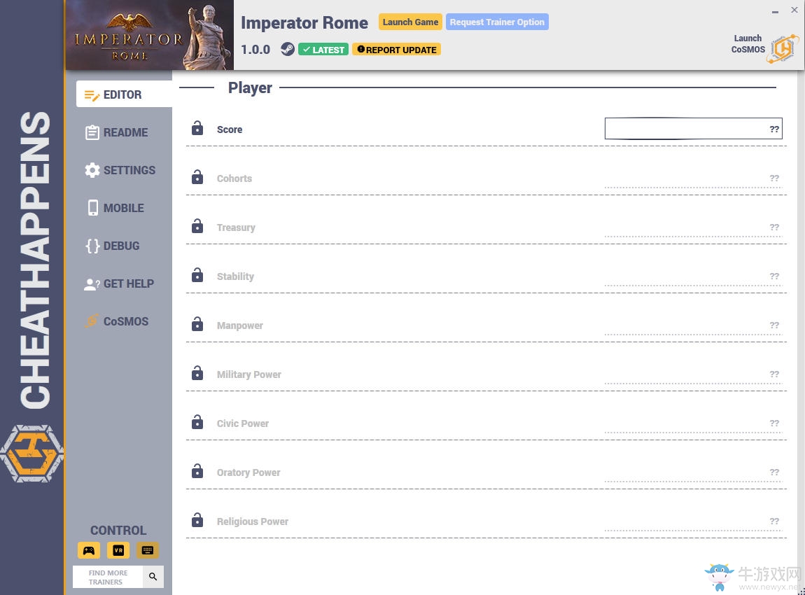
Task: Click the Treasury value field
Action: tap(694, 227)
